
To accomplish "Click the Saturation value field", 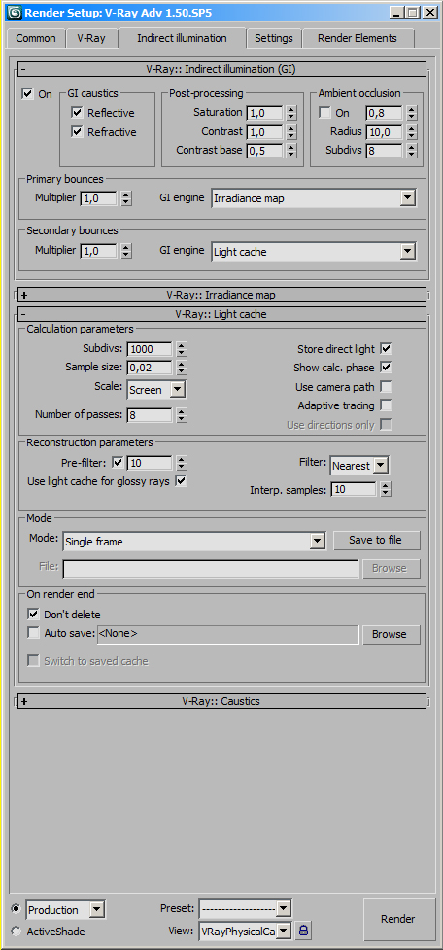I will 264,113.
